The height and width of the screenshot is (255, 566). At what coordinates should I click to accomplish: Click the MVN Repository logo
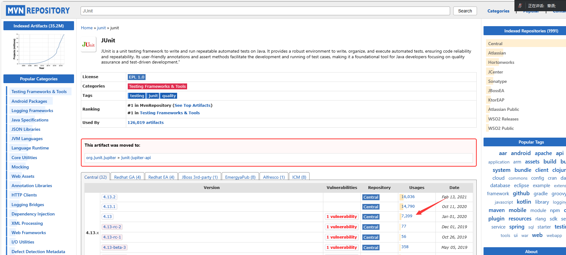[38, 11]
